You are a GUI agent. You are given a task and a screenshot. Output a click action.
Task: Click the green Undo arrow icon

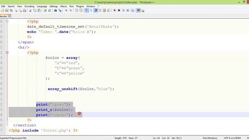point(45,10)
